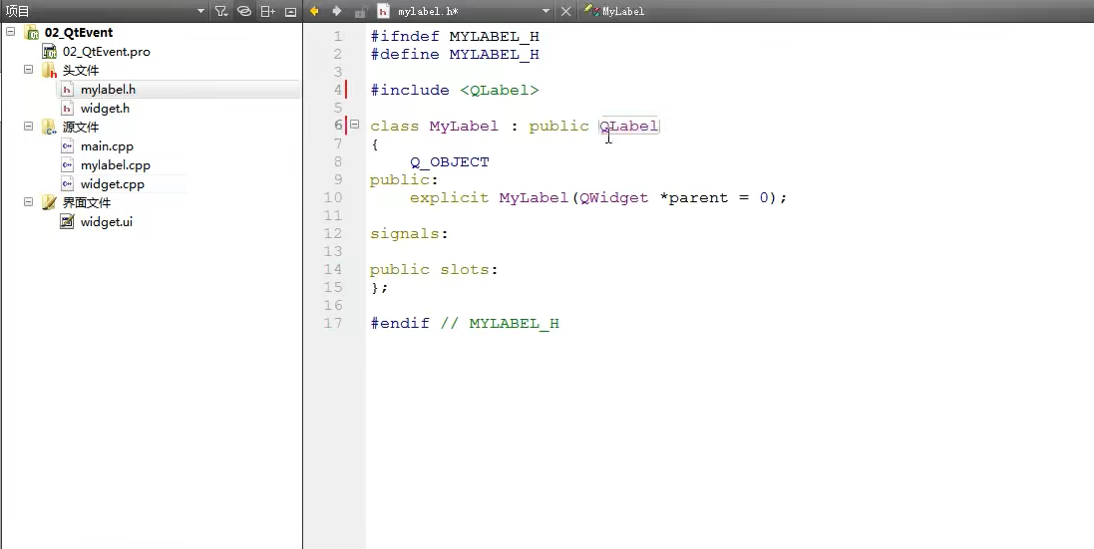Viewport: 1094px width, 549px height.
Task: Toggle synchronize with editor link icon
Action: pos(243,11)
